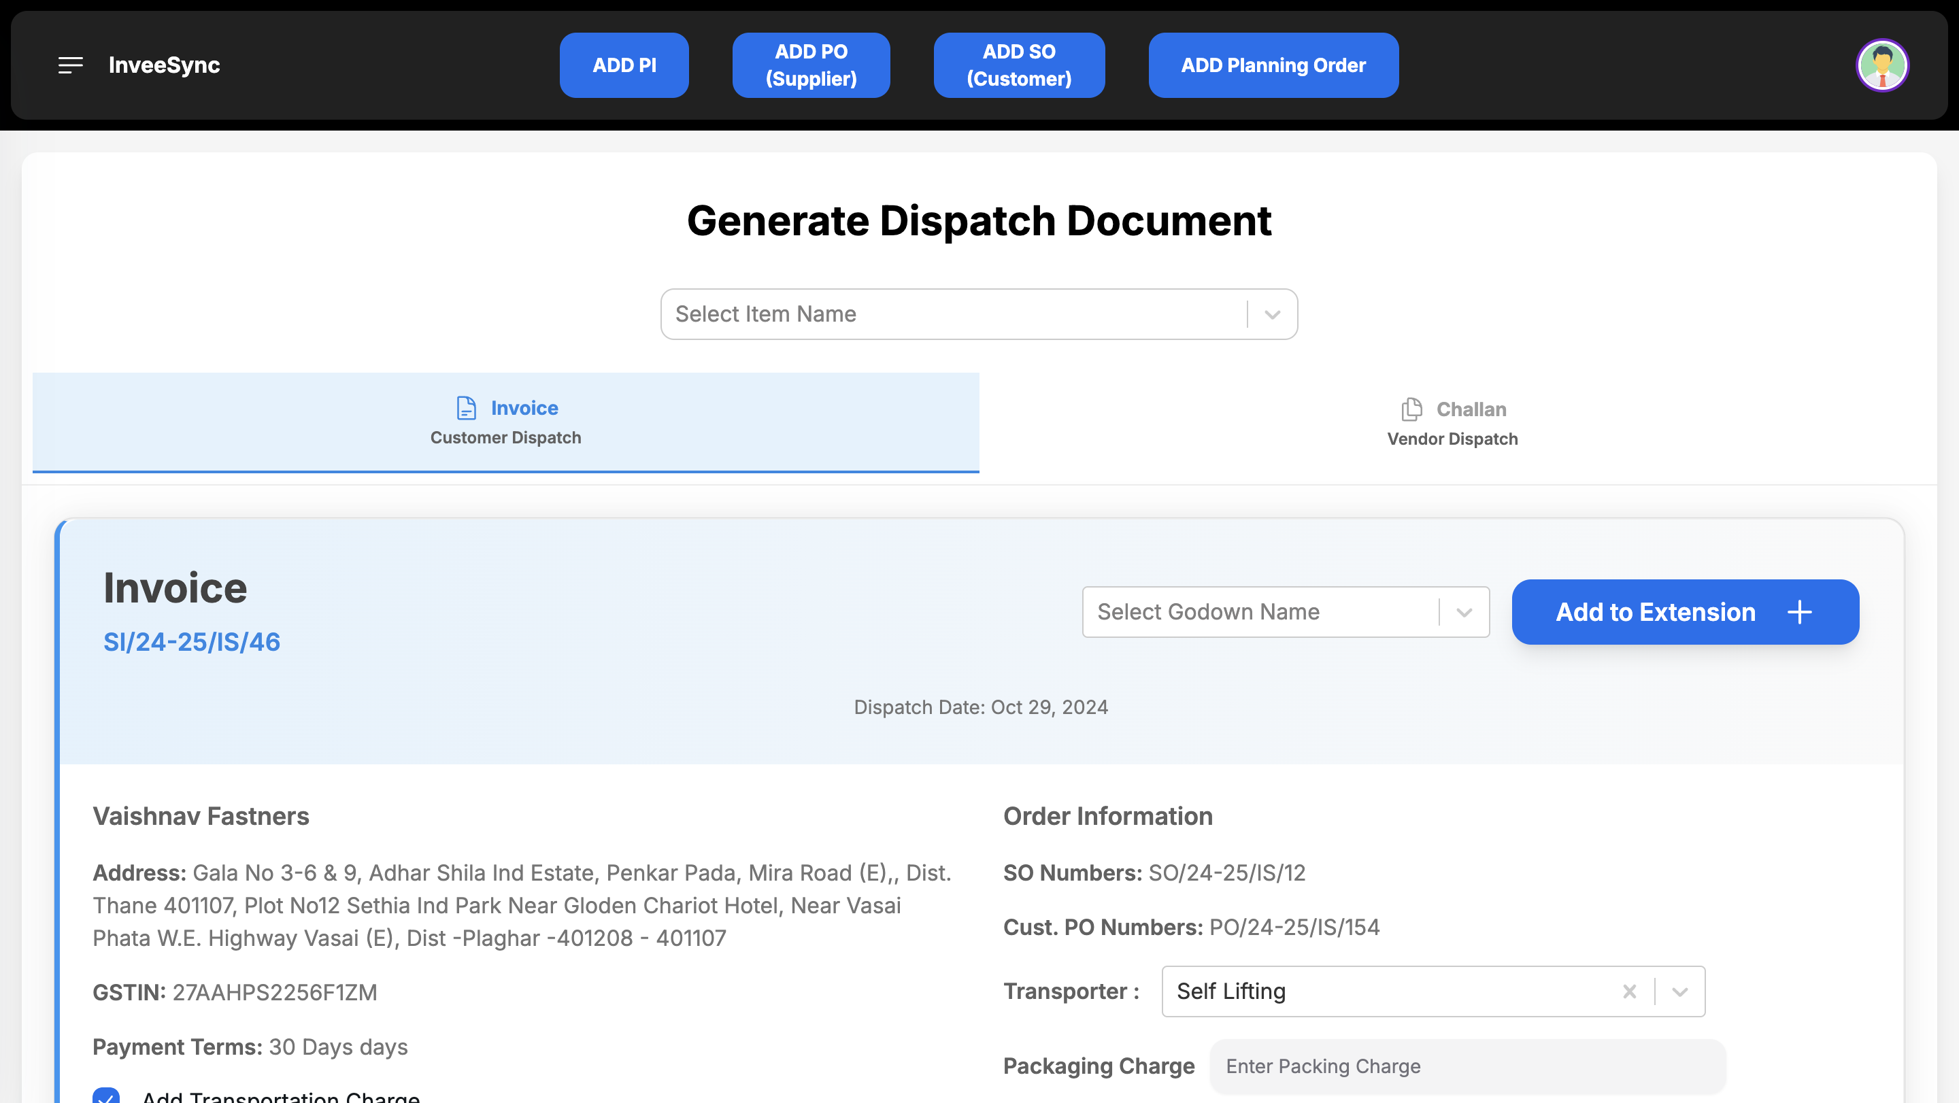Click the ADD Planning Order button
The width and height of the screenshot is (1959, 1103).
click(1273, 65)
